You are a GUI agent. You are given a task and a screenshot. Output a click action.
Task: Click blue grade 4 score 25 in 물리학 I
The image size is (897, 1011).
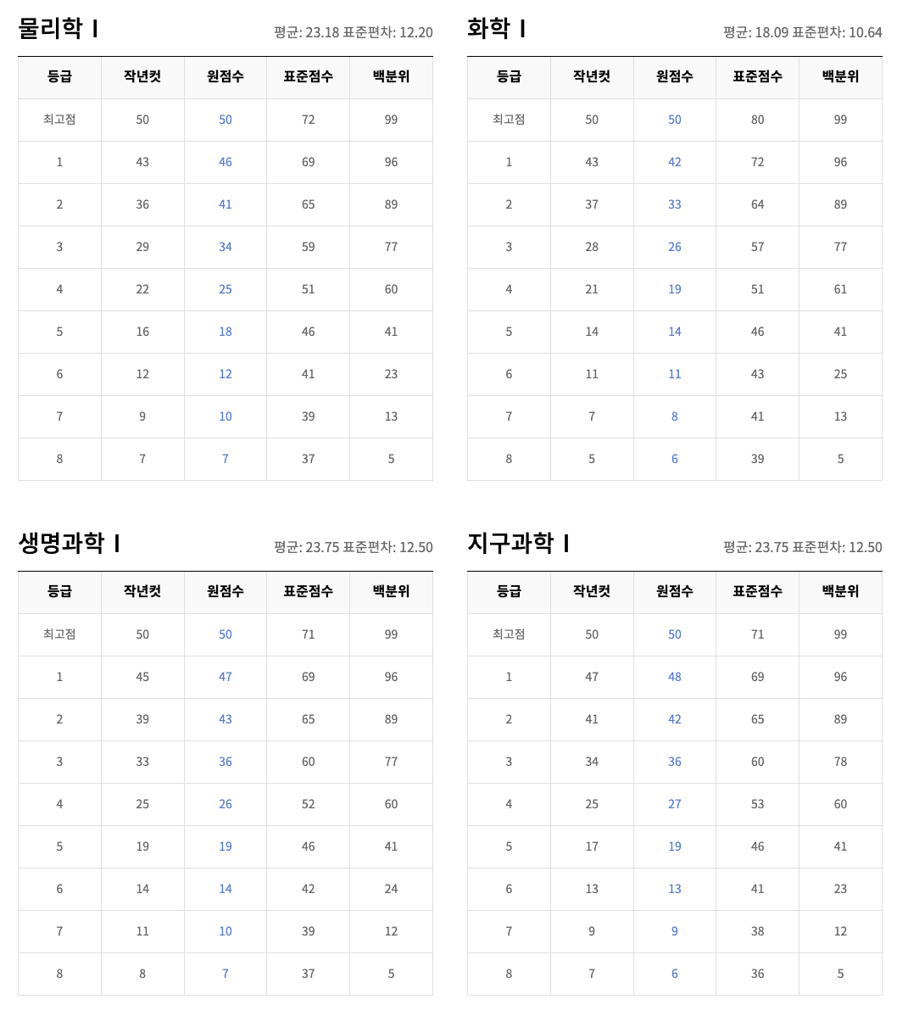click(225, 289)
